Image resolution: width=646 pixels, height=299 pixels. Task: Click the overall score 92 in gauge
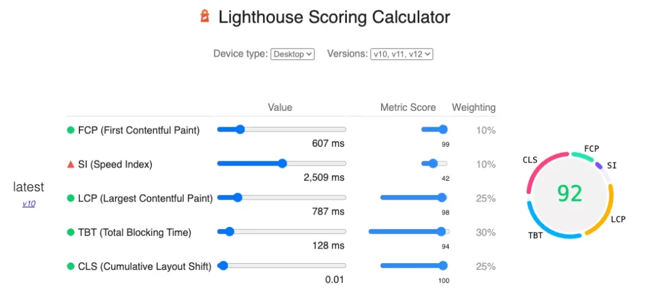(x=570, y=193)
